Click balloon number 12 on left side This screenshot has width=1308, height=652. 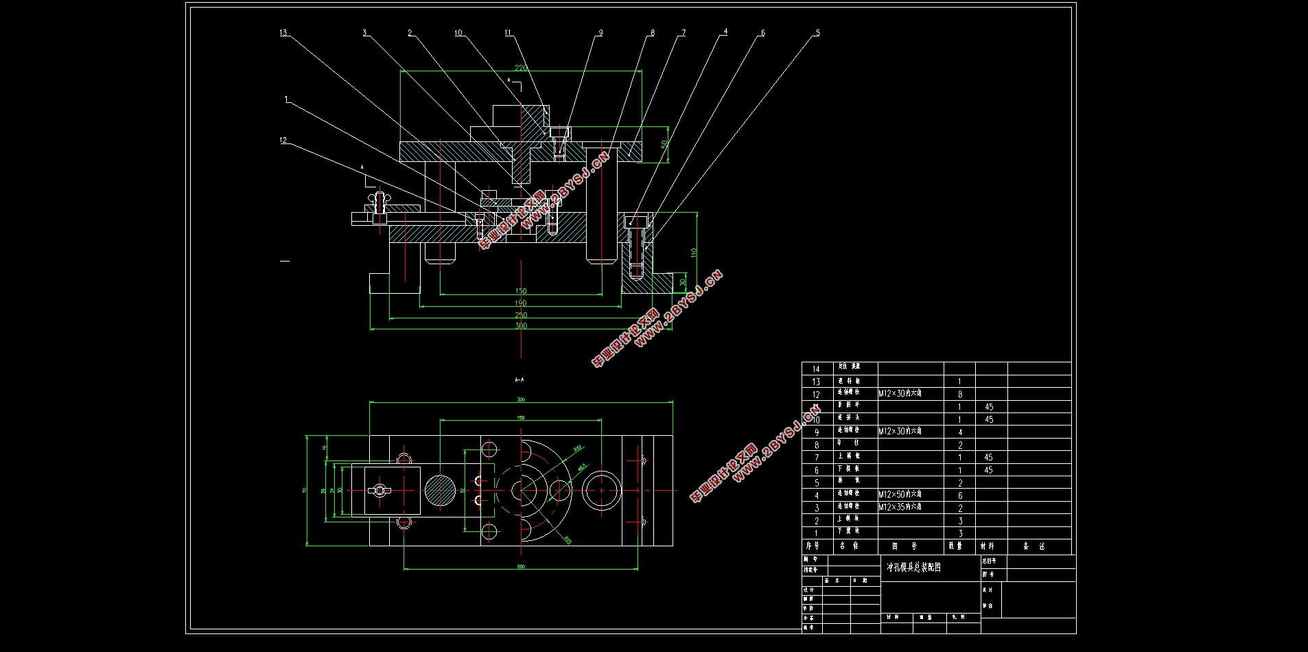(283, 140)
